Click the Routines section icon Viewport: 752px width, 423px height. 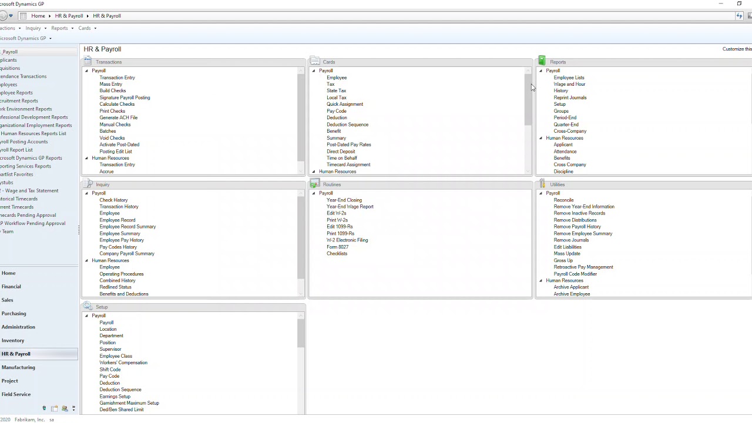(x=315, y=184)
